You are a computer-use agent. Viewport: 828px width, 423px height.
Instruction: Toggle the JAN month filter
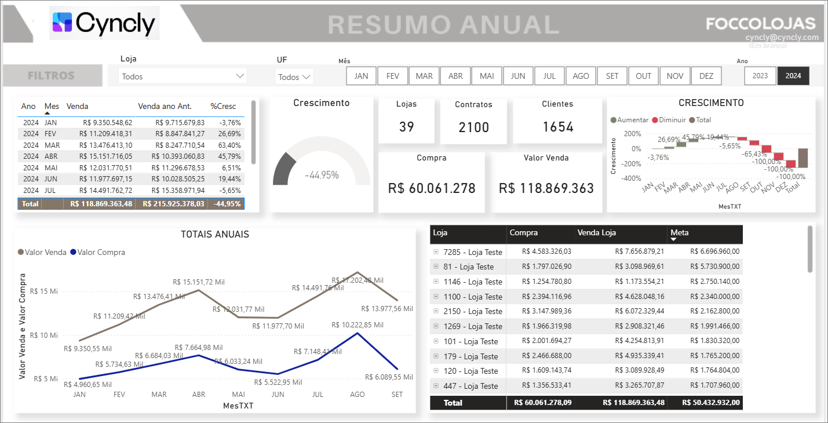(361, 76)
